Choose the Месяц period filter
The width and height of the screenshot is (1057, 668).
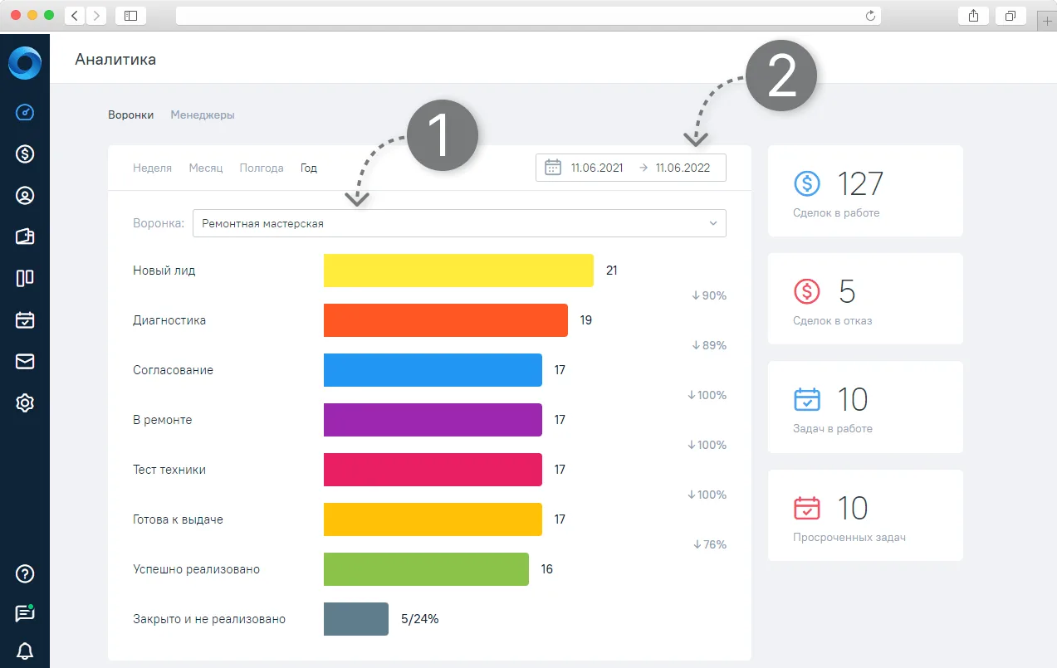(206, 168)
